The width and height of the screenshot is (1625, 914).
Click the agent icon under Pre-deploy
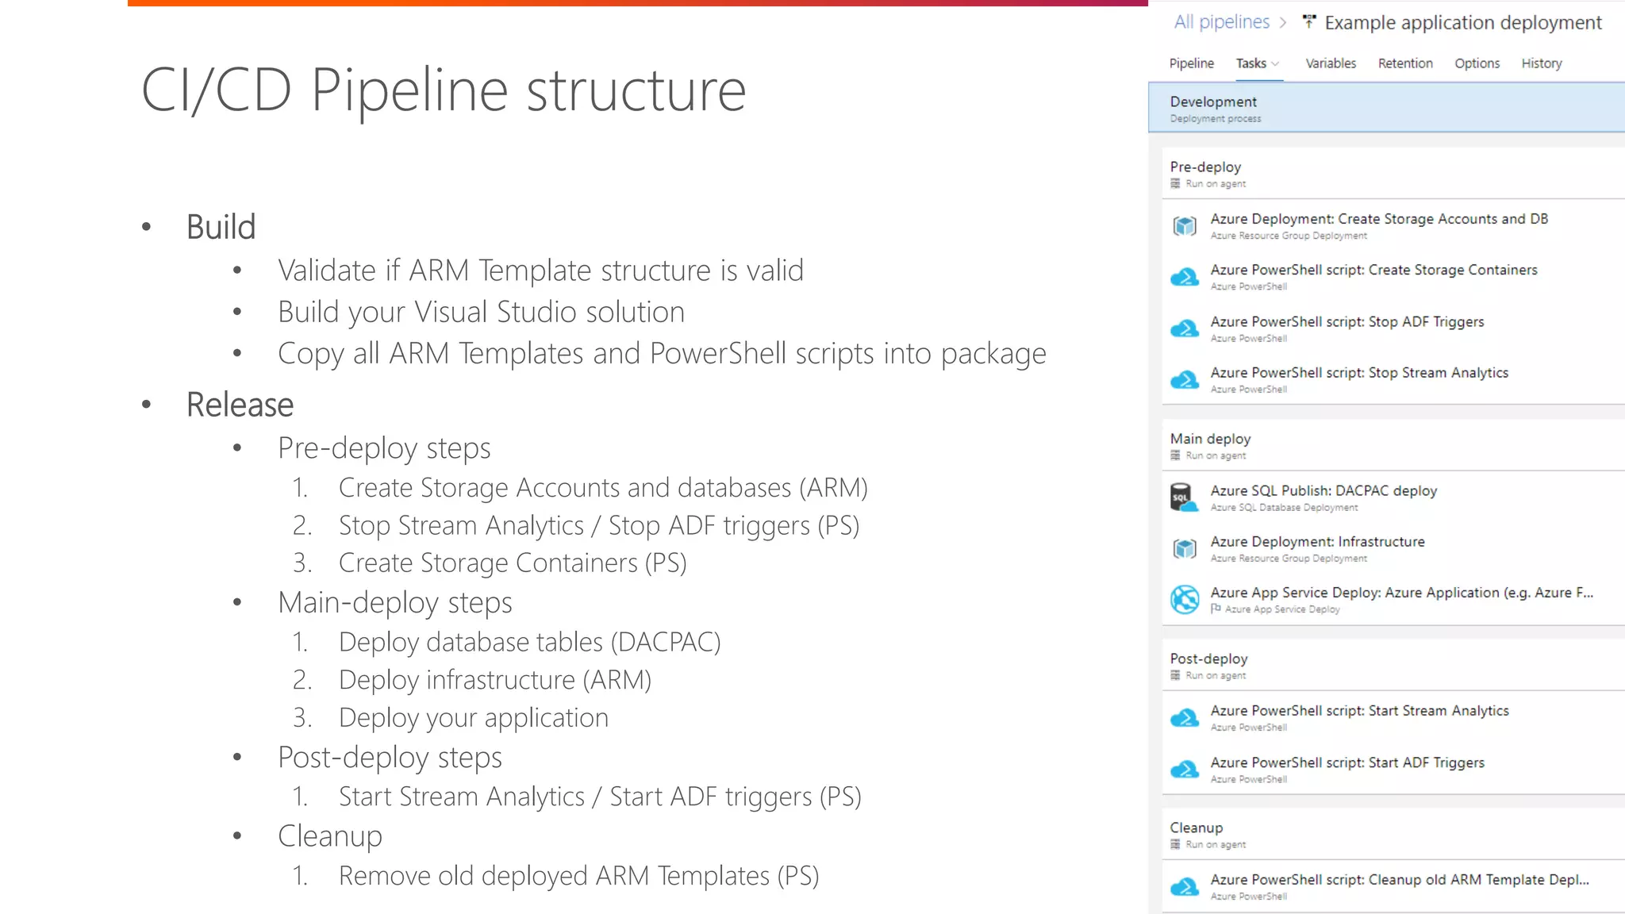pyautogui.click(x=1175, y=184)
